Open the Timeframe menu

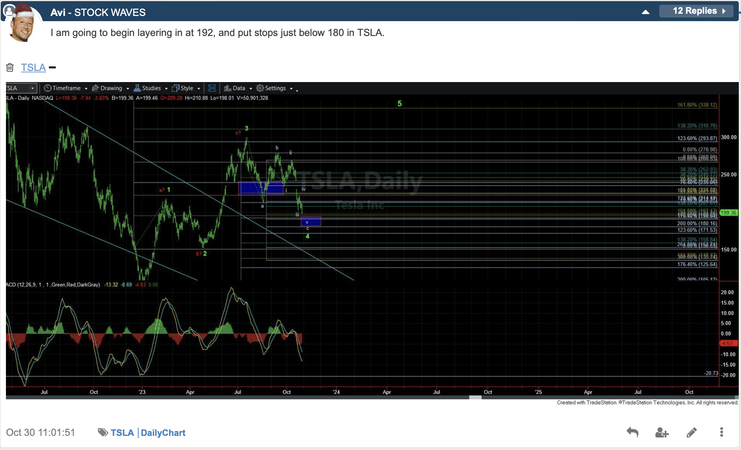pos(66,88)
